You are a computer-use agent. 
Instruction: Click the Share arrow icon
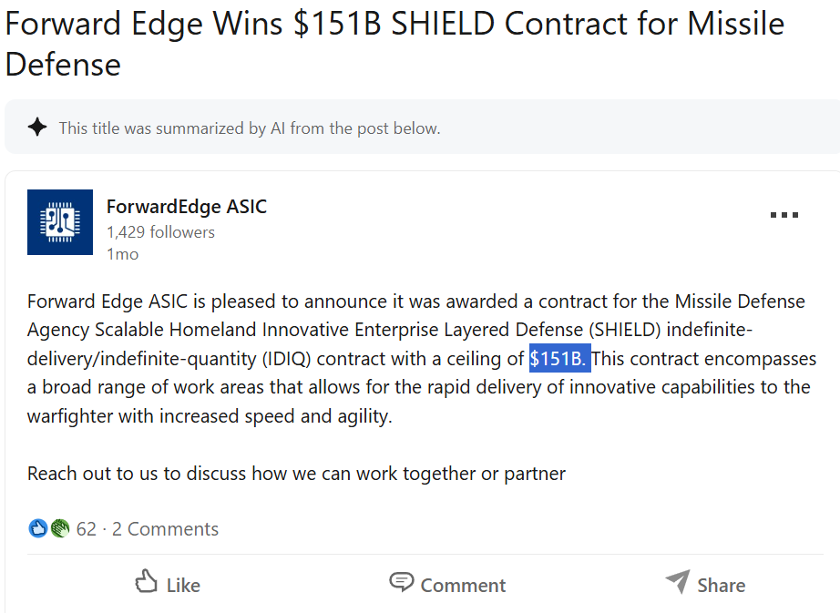[x=677, y=582]
